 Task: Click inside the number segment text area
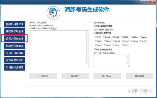[x=58, y=49]
